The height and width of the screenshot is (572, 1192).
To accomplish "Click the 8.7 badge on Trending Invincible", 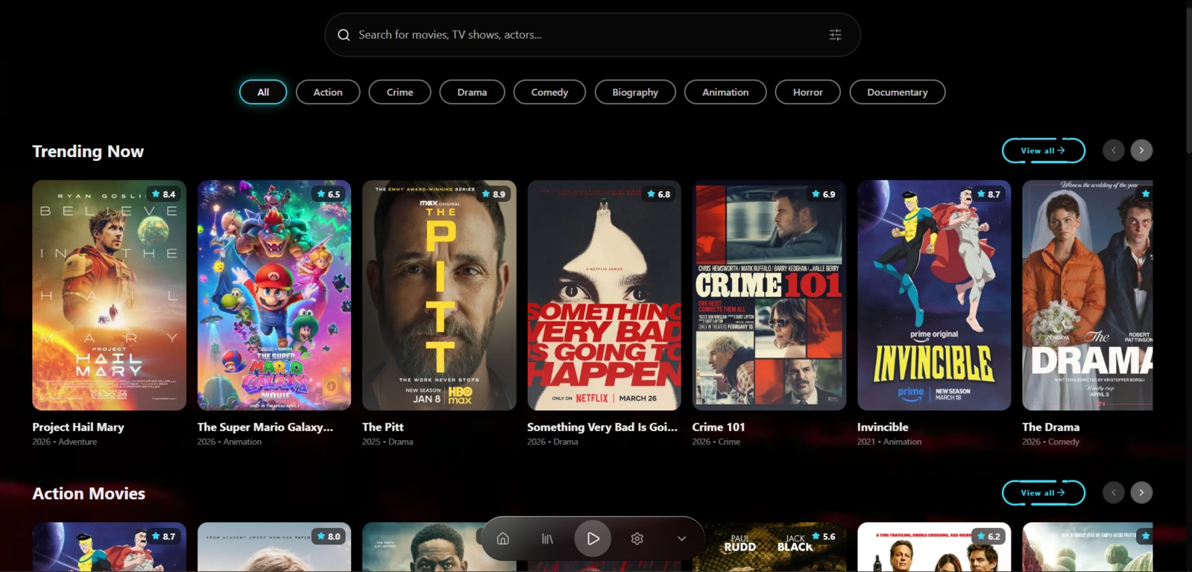I will [988, 194].
